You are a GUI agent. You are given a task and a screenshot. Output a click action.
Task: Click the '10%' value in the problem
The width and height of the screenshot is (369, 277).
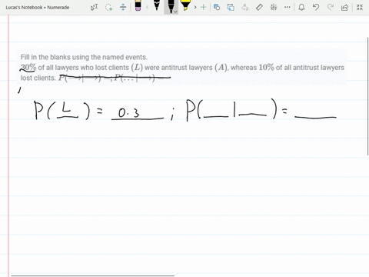tap(266, 68)
